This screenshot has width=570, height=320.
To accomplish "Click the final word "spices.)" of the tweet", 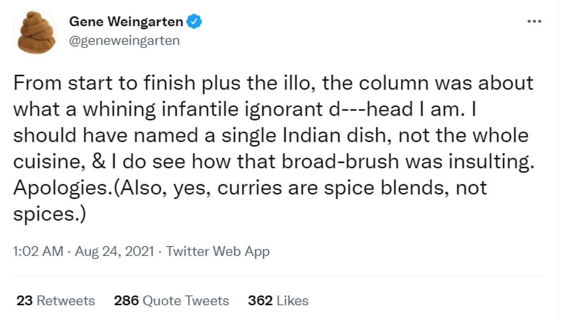I will click(49, 214).
